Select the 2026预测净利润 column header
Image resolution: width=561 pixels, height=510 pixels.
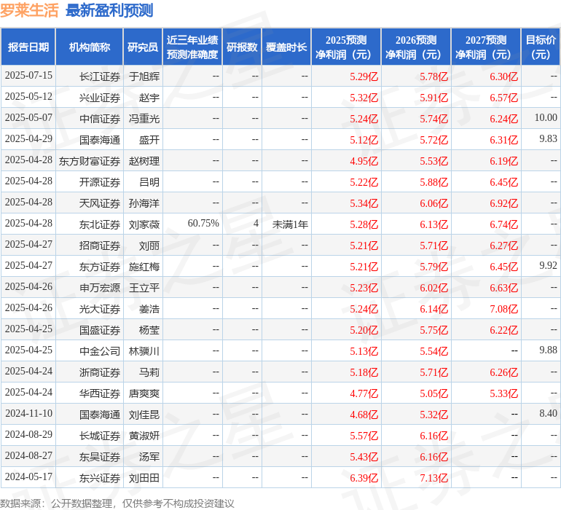point(416,47)
